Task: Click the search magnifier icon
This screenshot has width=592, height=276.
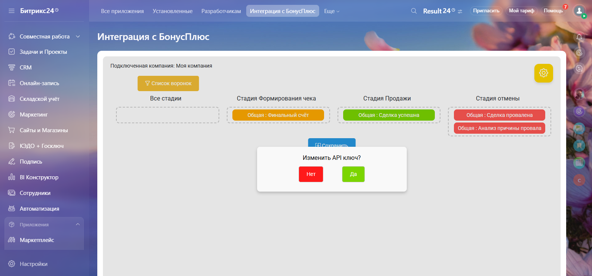Action: click(x=414, y=11)
